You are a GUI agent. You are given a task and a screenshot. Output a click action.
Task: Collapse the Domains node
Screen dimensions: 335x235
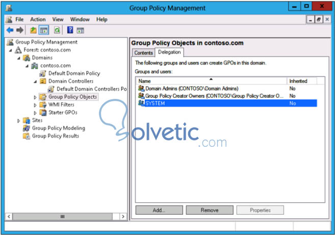tap(19, 58)
